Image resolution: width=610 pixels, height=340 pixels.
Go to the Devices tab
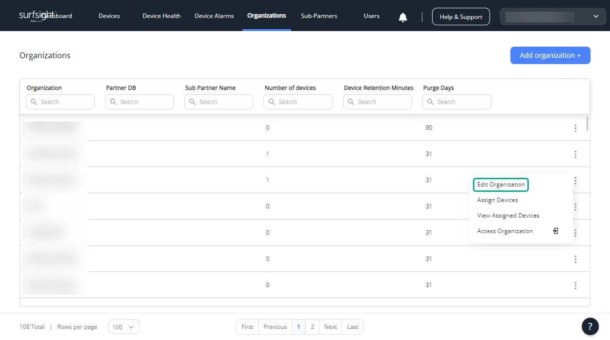click(109, 16)
